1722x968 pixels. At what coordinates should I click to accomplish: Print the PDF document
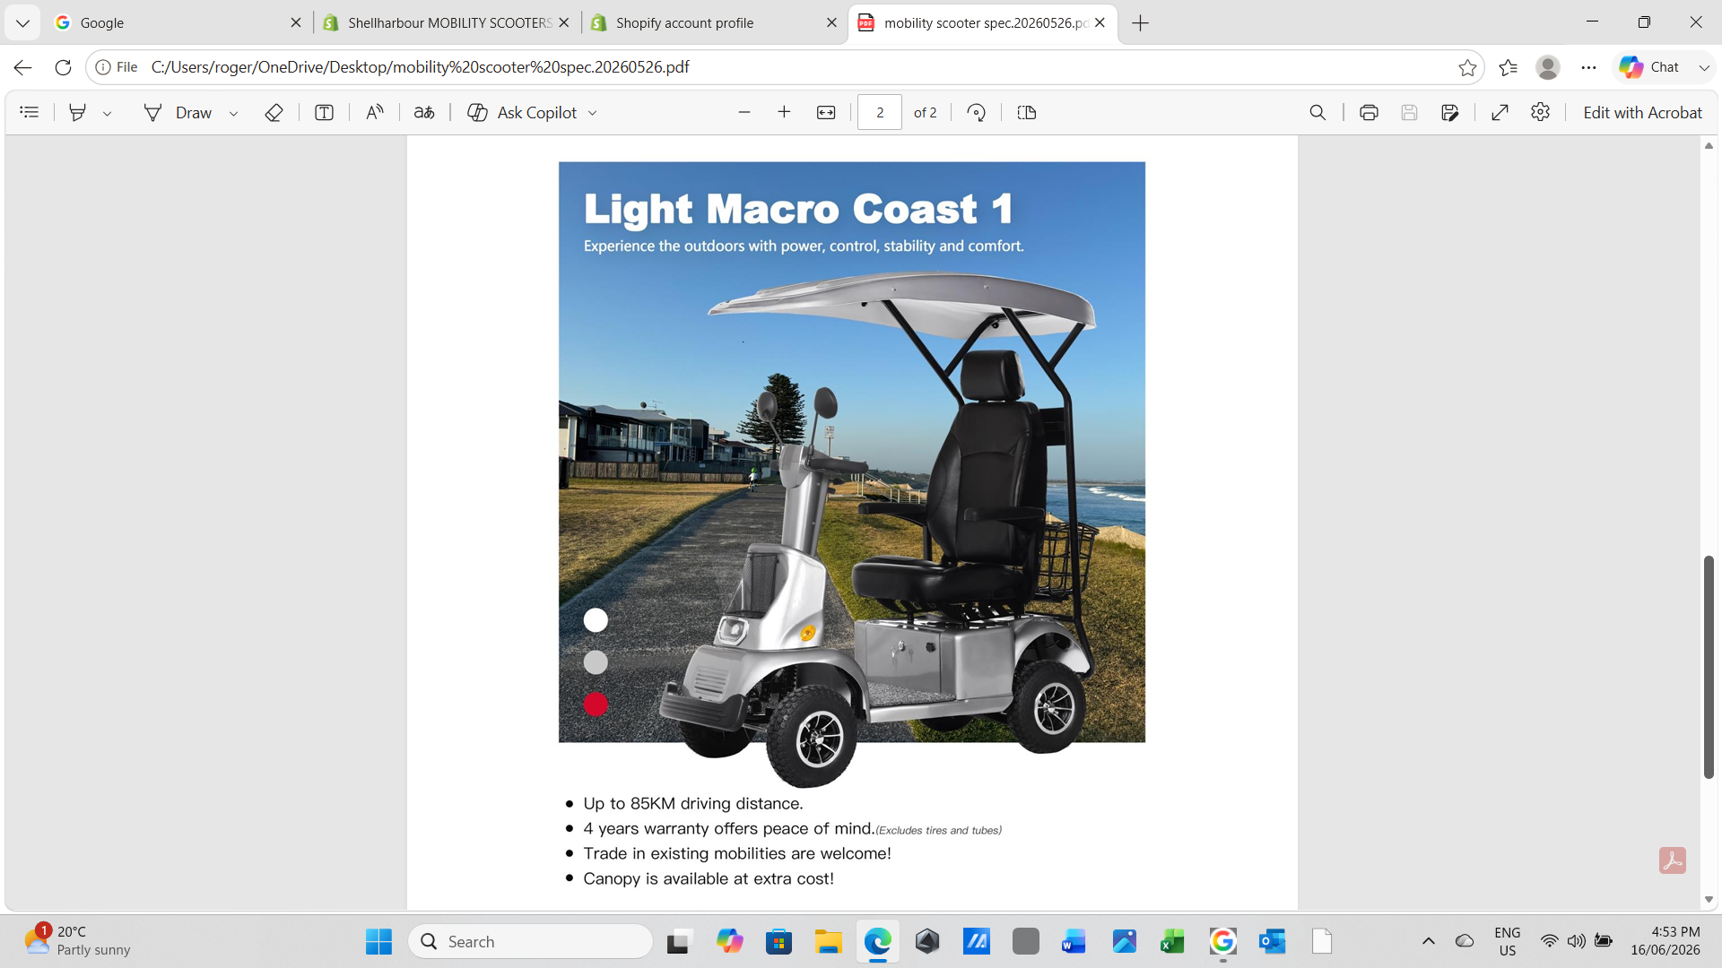click(1369, 112)
